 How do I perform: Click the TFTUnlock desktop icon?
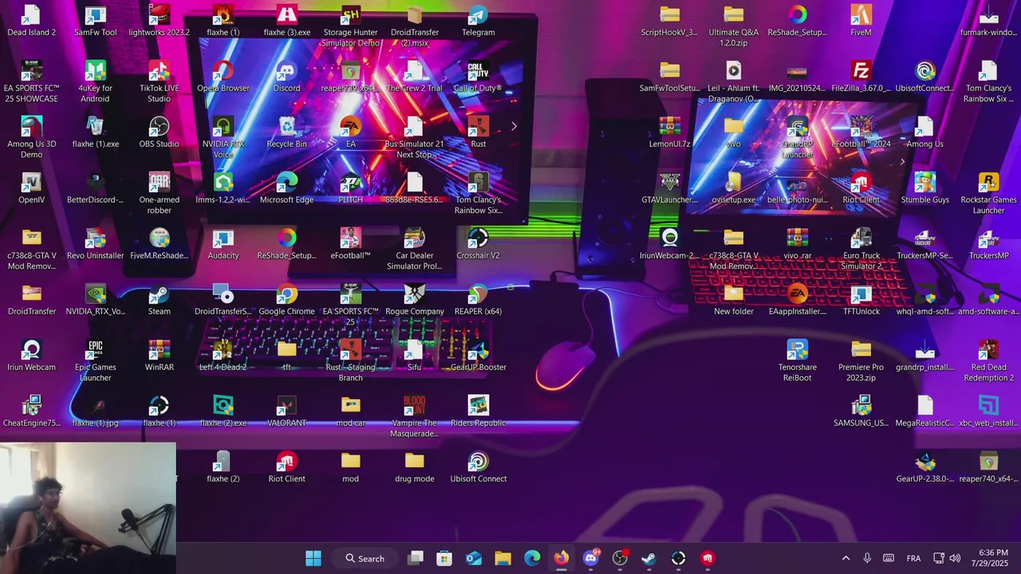[861, 301]
